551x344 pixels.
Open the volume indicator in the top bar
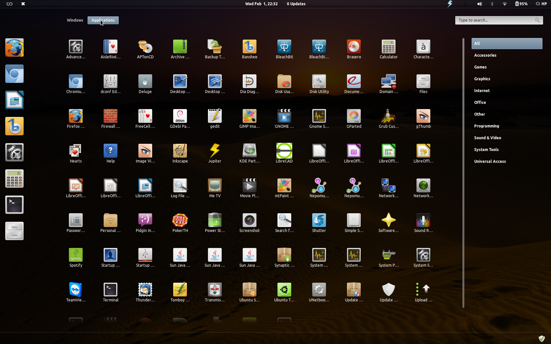(480, 4)
